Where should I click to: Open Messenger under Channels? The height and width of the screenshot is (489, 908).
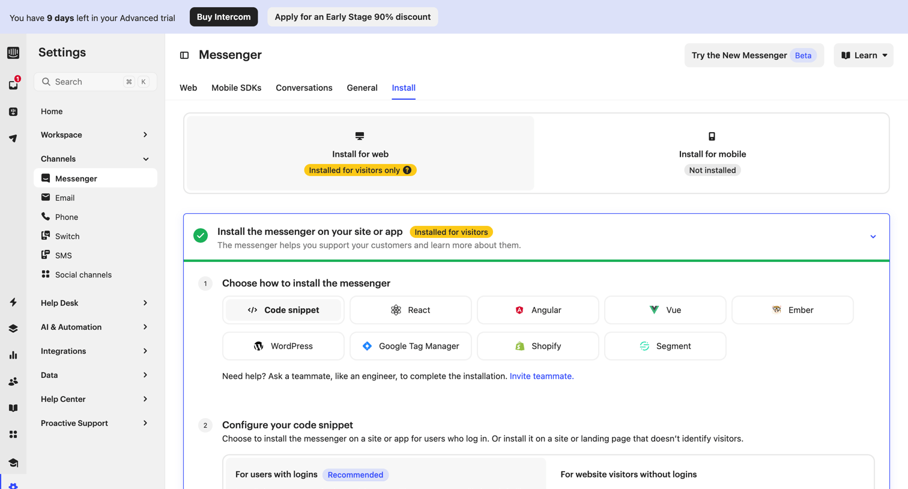pyautogui.click(x=95, y=178)
